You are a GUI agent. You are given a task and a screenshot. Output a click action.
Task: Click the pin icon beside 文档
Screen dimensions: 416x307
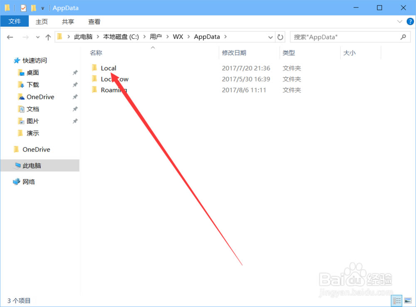click(75, 109)
